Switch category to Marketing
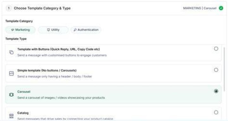 20,30
